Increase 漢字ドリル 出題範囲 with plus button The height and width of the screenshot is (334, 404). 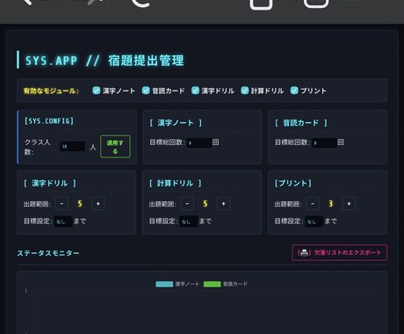tap(98, 204)
